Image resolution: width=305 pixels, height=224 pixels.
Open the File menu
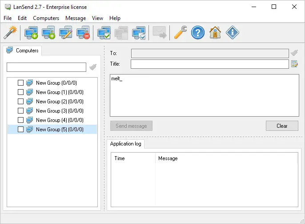(8, 18)
